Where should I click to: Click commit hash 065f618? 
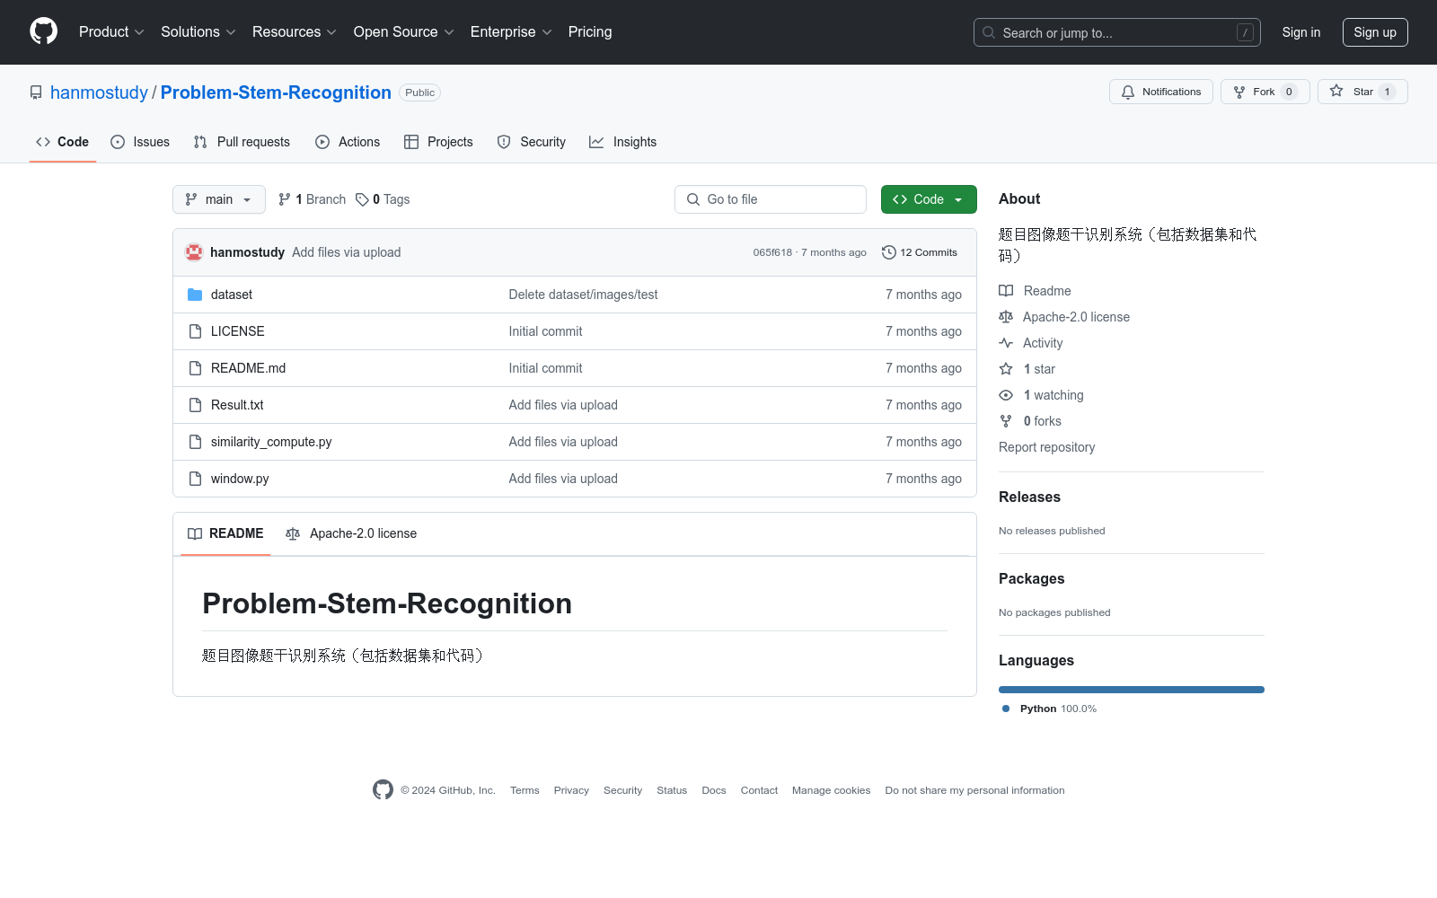pyautogui.click(x=772, y=252)
